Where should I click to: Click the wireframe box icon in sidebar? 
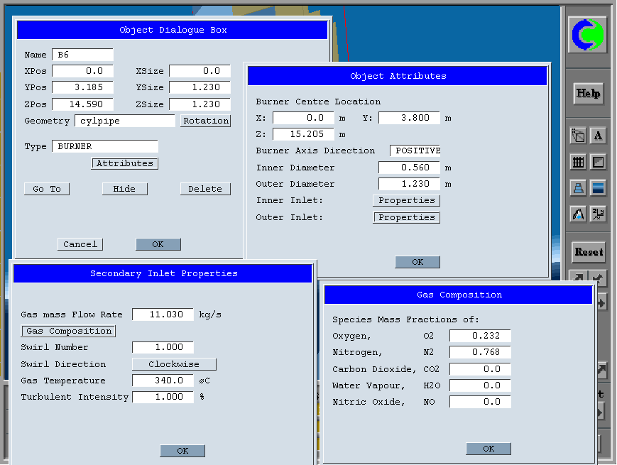pyautogui.click(x=578, y=136)
